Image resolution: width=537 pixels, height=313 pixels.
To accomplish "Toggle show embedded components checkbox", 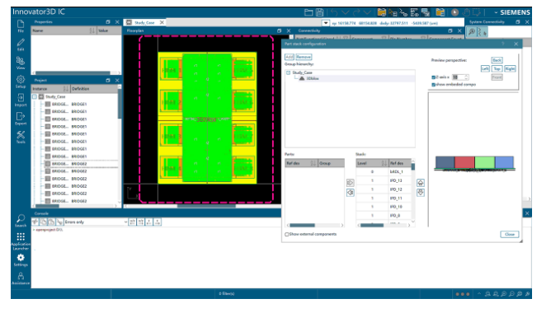I will [433, 85].
